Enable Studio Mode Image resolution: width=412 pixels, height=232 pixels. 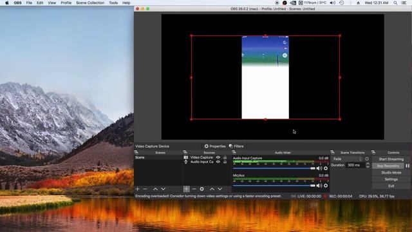tap(391, 173)
